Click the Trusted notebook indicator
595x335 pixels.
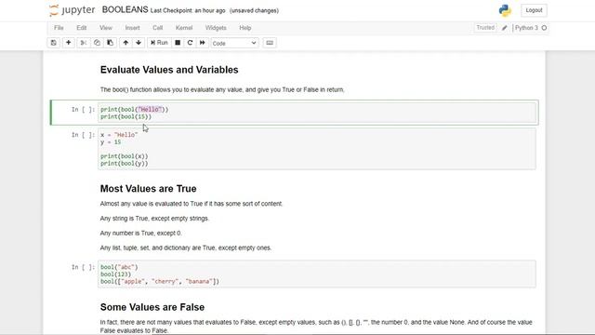(485, 28)
